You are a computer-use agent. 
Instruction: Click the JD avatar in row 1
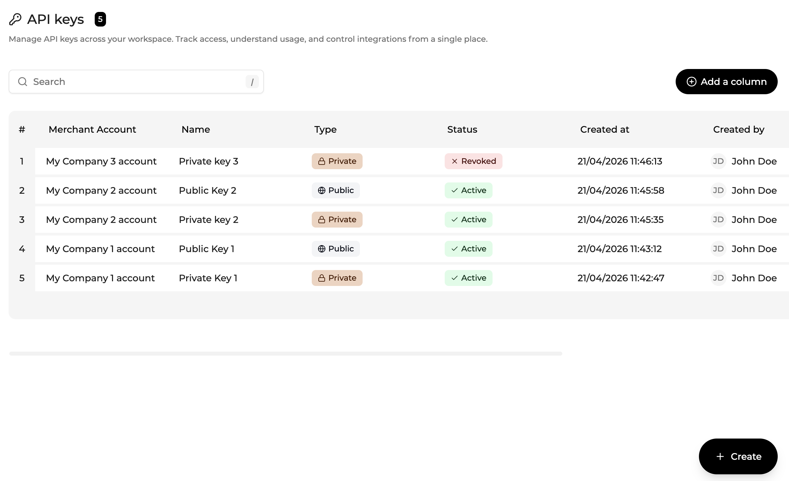[718, 161]
